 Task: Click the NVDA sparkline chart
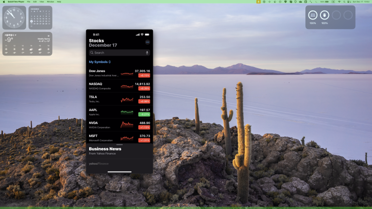click(127, 124)
